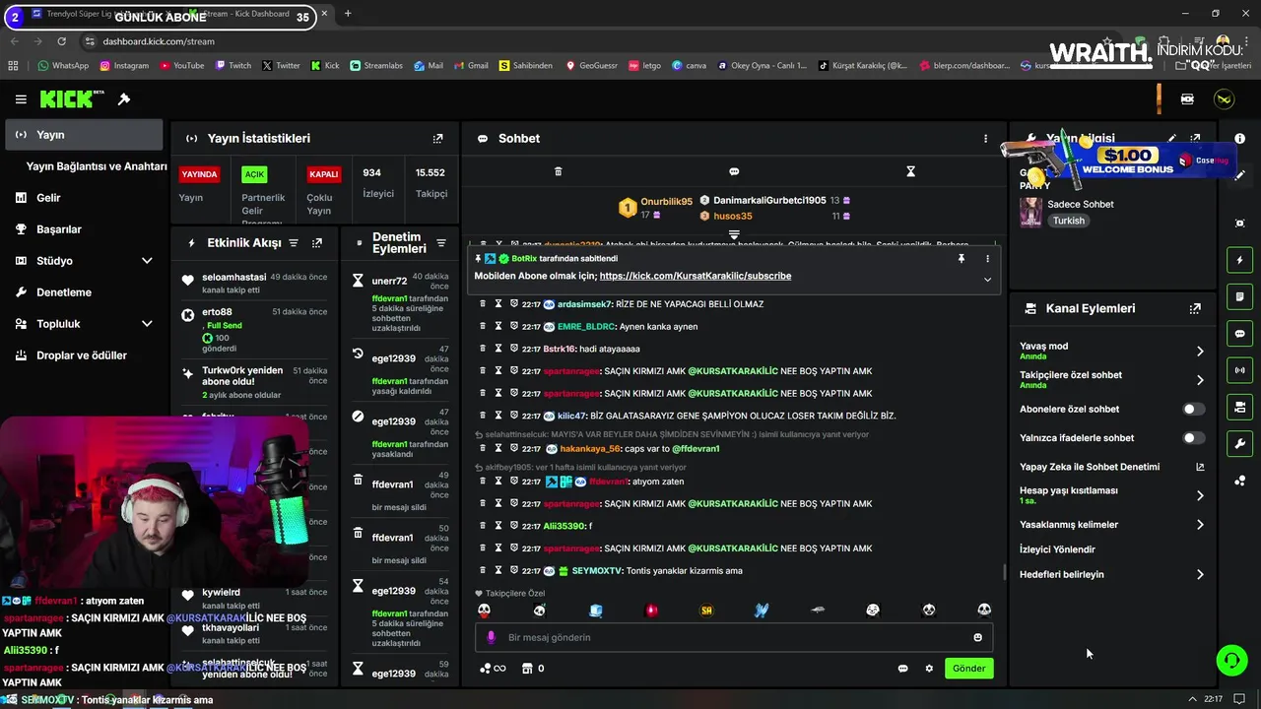The width and height of the screenshot is (1261, 709).
Task: Toggle Abonelere özel sohbet switch
Action: point(1193,409)
